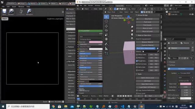Image resolution: width=195 pixels, height=109 pixels.
Task: Open the Unreal File menu
Action: pyautogui.click(x=3, y=7)
